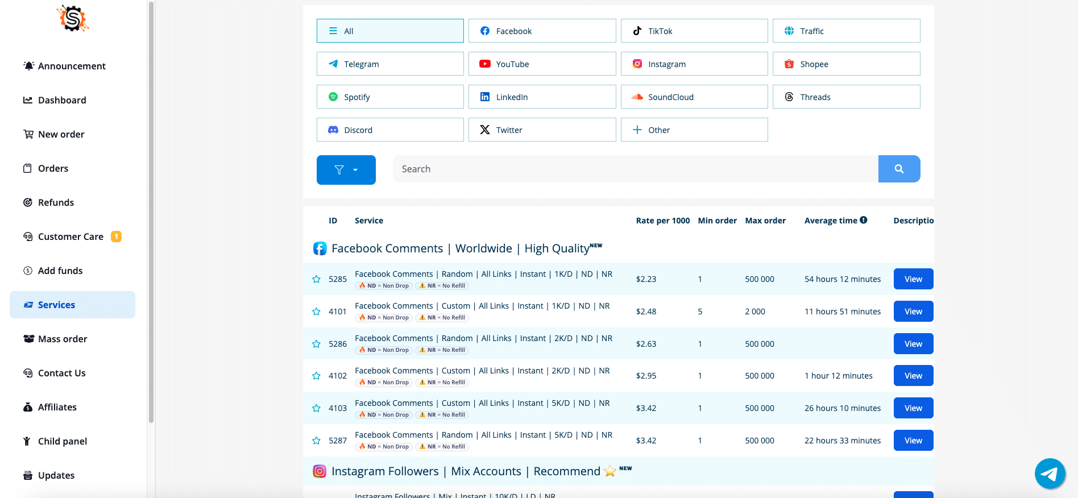Open the filter dropdown button
The width and height of the screenshot is (1078, 498).
[x=346, y=170]
